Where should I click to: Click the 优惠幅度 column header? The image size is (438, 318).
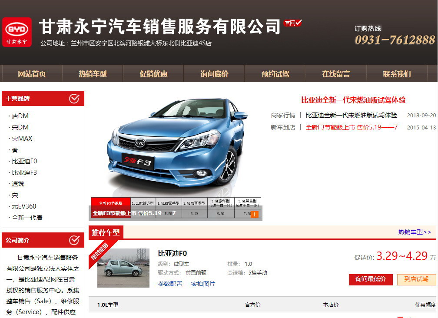425,305
